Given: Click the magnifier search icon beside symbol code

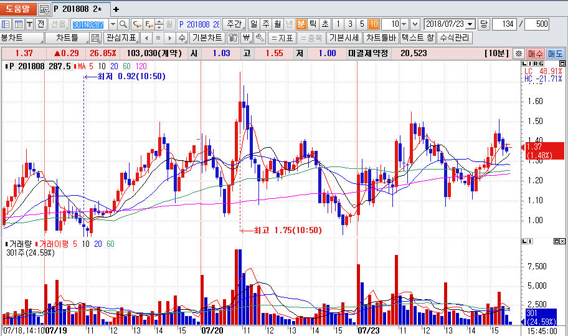Looking at the screenshot, I should point(123,24).
